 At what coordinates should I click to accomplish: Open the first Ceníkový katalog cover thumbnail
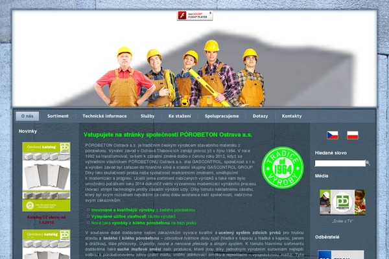[47, 177]
